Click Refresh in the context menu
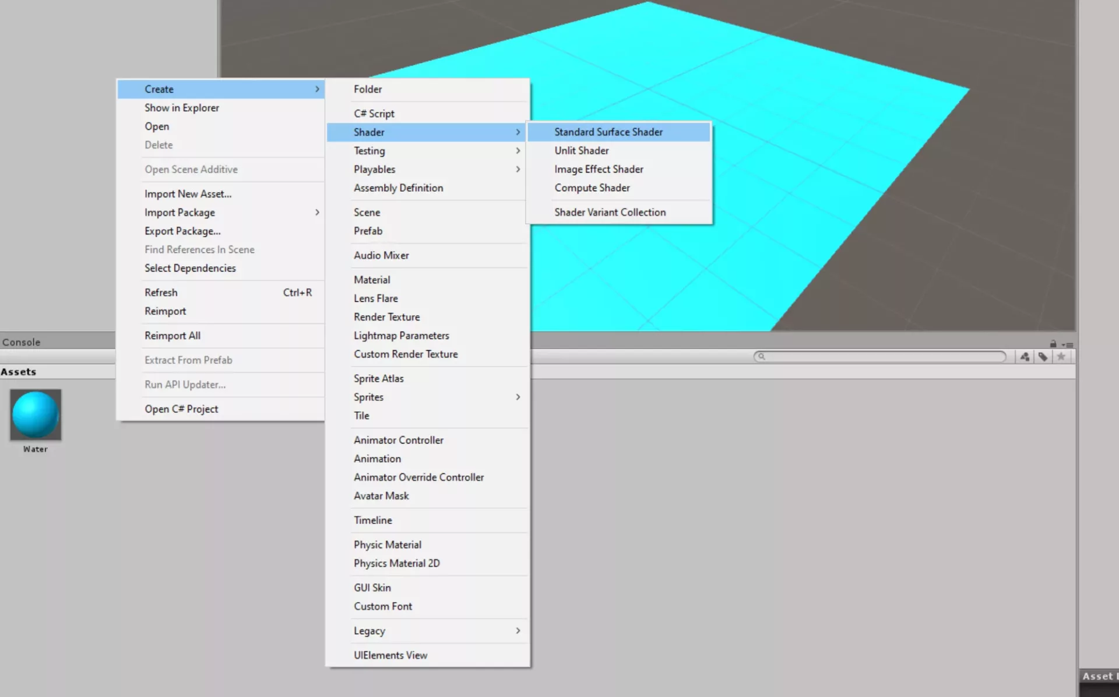The image size is (1119, 697). (x=221, y=293)
